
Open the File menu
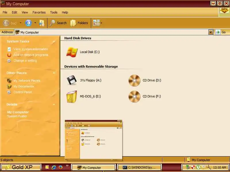click(x=5, y=12)
